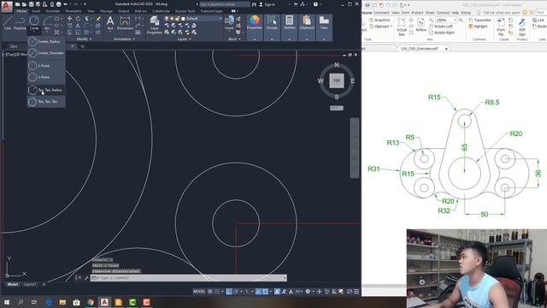
Task: Toggle Polar tracking in status bar
Action: pos(236,291)
